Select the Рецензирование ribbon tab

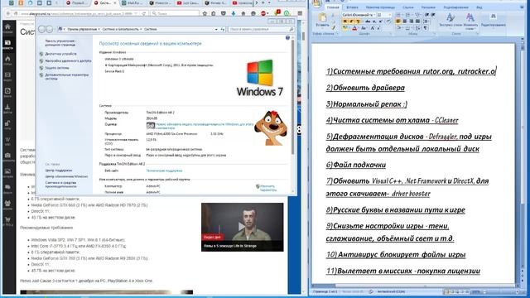(x=455, y=7)
